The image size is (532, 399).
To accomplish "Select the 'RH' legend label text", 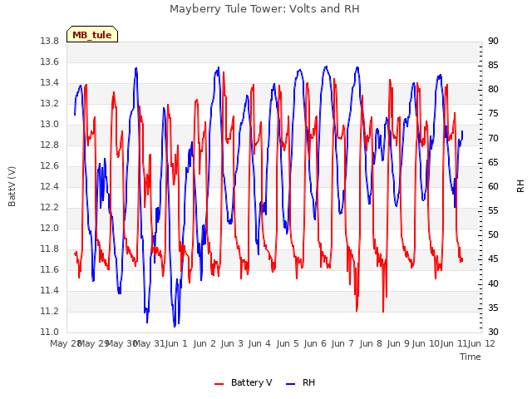I will 308,382.
